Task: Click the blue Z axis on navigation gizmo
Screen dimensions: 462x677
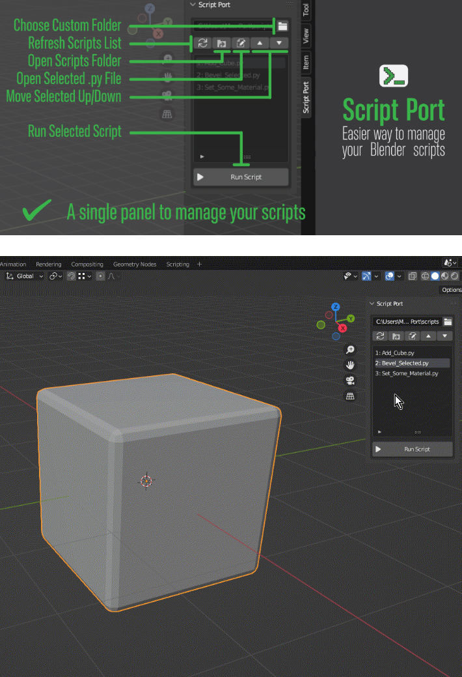Action: tap(336, 307)
